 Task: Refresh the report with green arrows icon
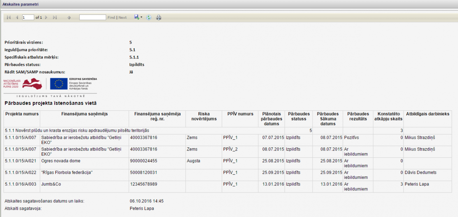(x=149, y=18)
